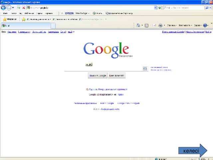Open the Справка menu in menu bar
213x160 pixels.
point(49,13)
